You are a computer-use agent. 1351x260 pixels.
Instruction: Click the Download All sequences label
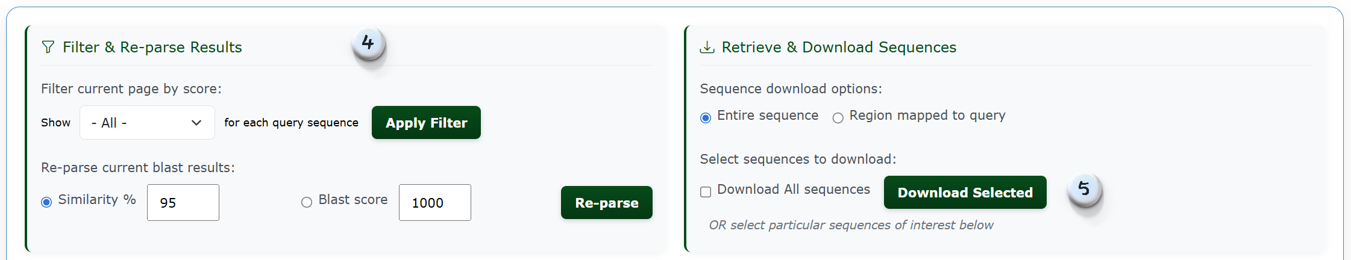point(794,190)
